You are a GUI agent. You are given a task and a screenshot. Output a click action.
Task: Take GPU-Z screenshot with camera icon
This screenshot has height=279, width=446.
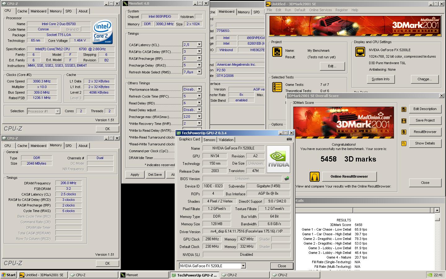289,139
